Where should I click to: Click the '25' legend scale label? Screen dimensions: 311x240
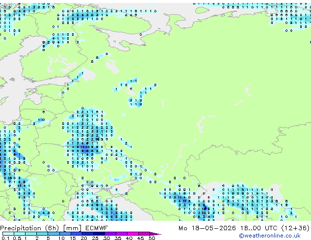[95, 238]
